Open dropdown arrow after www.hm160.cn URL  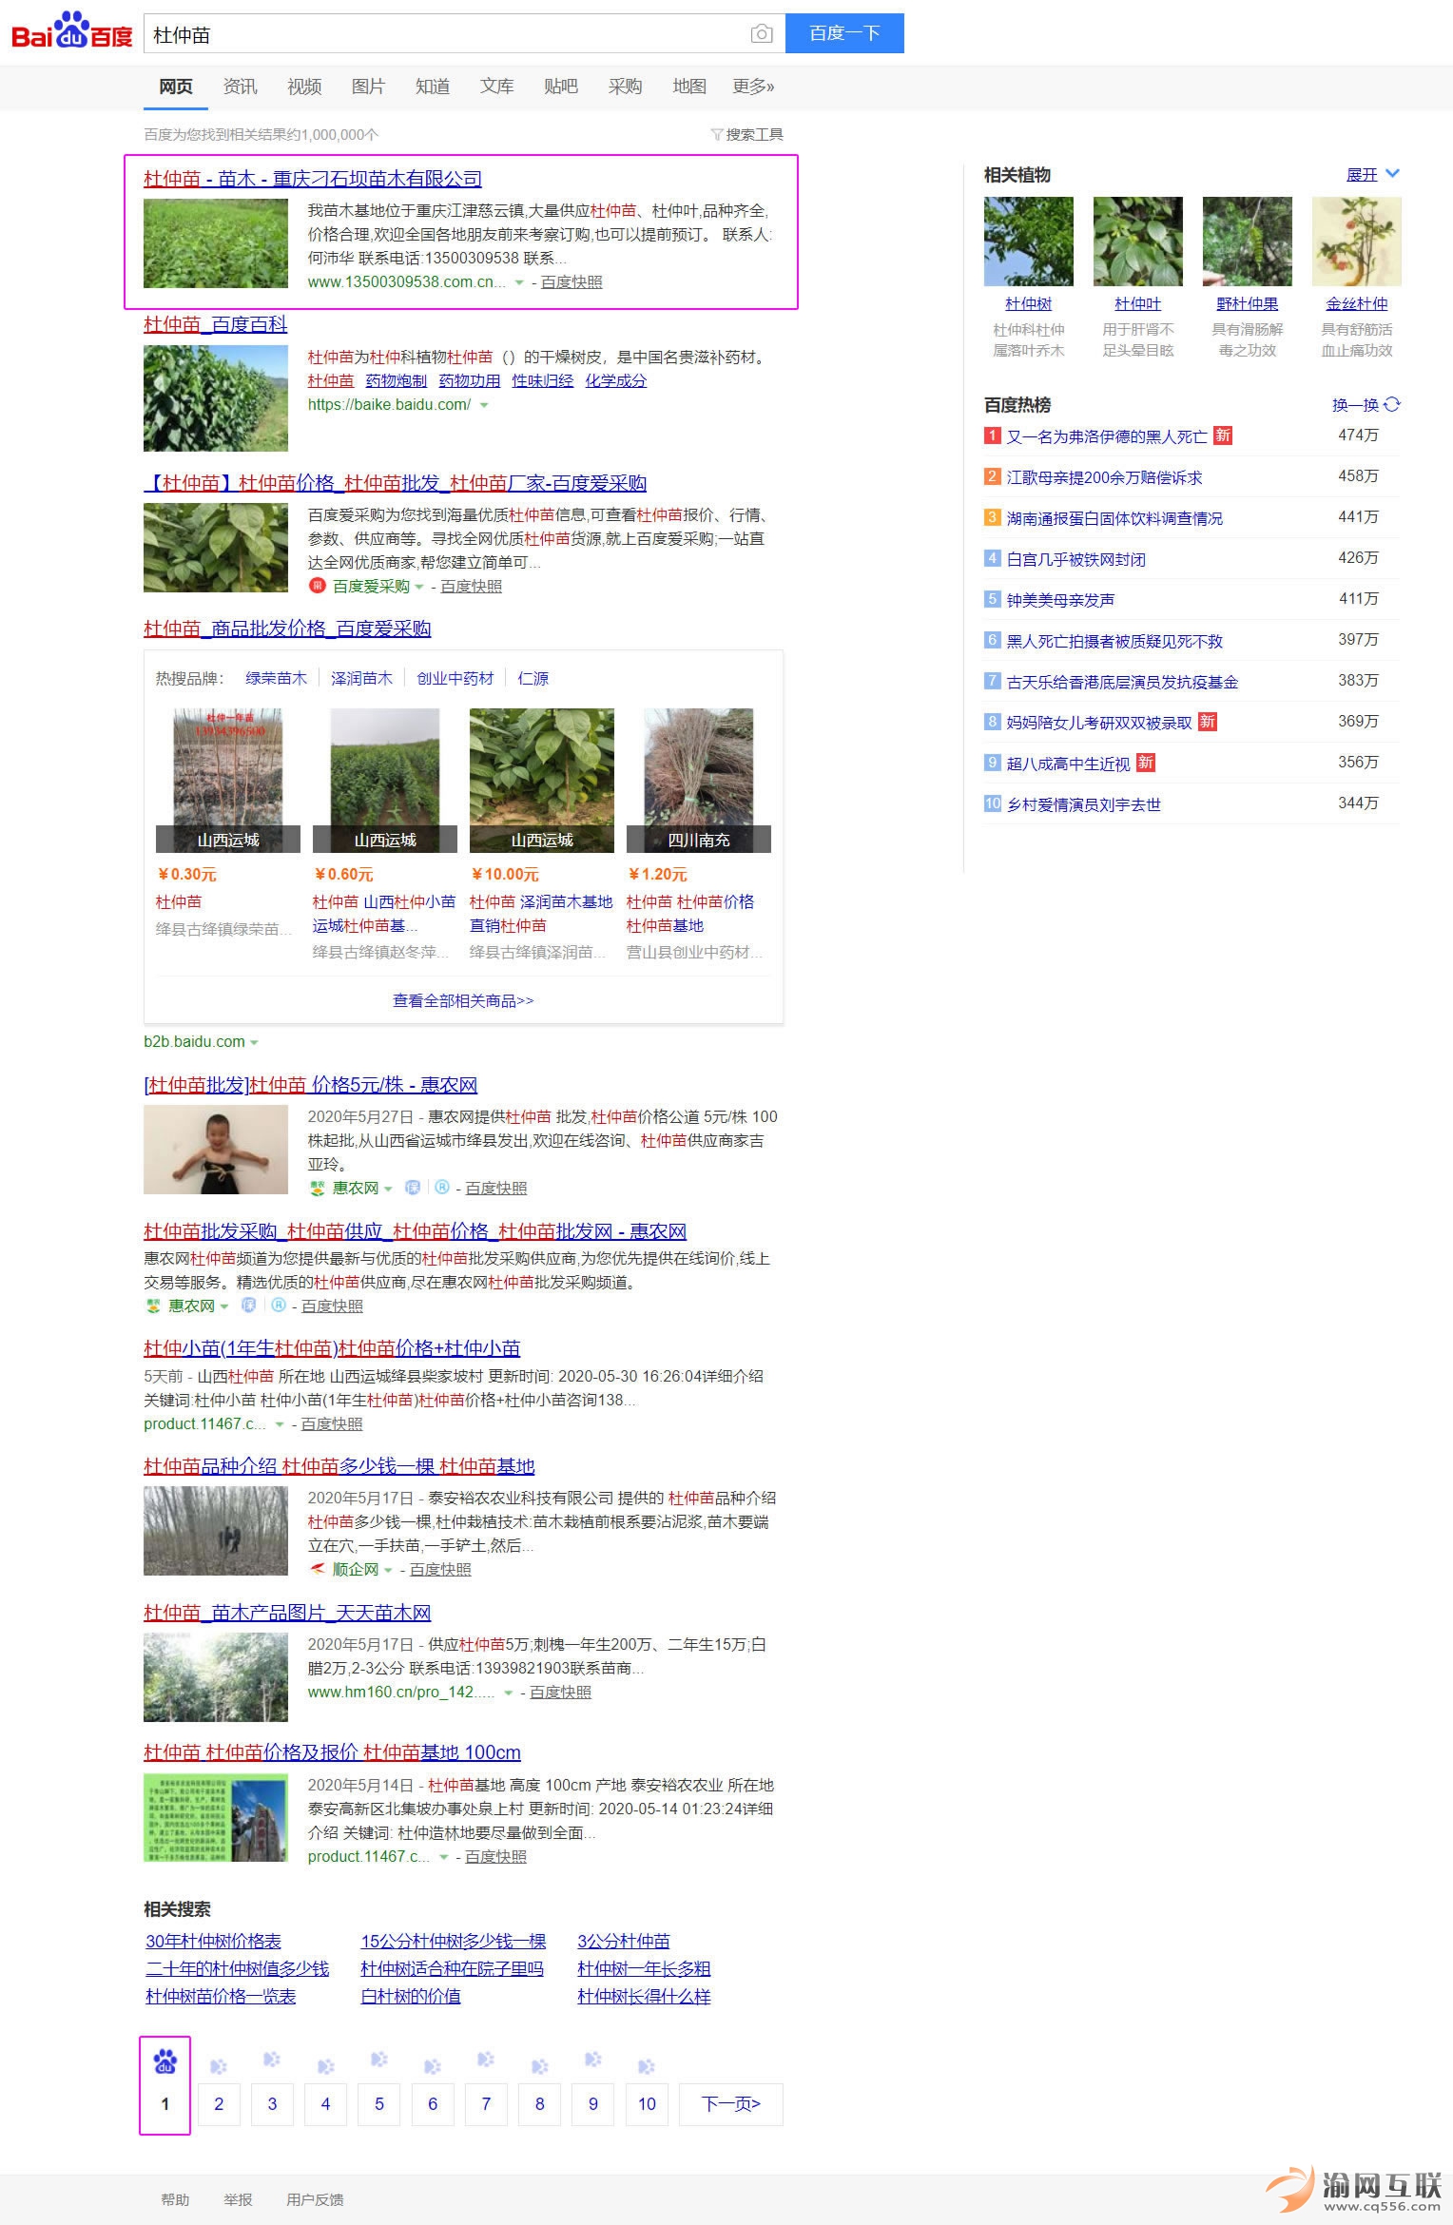tap(508, 1693)
